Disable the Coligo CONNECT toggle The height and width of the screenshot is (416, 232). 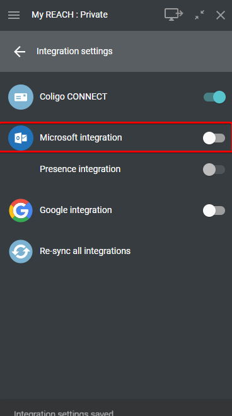(214, 97)
